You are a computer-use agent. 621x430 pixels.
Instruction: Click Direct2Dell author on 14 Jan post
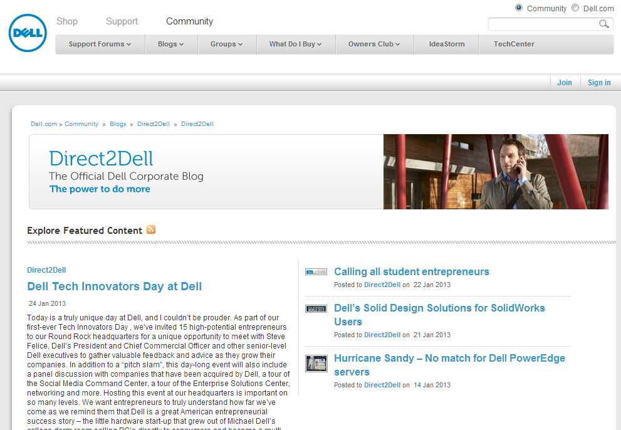382,385
